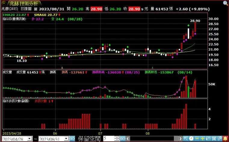
Task: Click the yellow plus zoom-in icon
Action: [203, 138]
